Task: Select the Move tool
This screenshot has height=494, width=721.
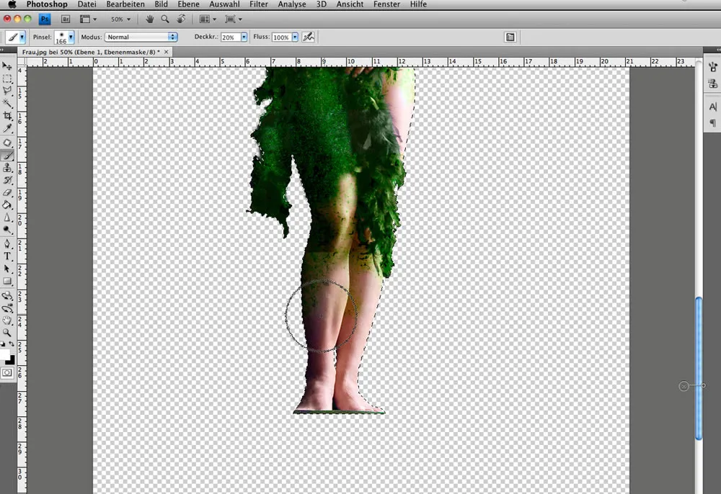Action: point(9,65)
